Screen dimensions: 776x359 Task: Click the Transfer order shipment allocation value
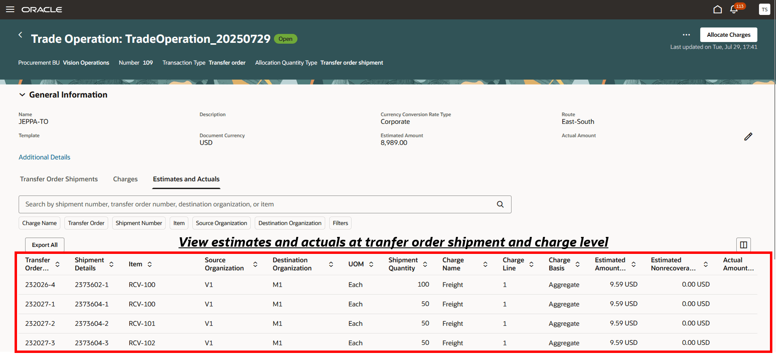[x=352, y=63]
